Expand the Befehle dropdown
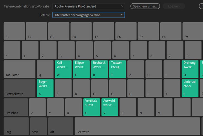 tap(88, 15)
